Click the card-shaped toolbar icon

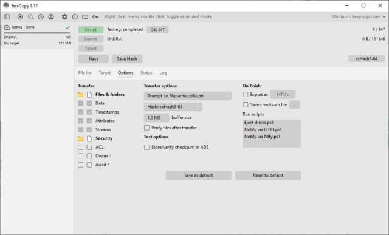point(85,16)
